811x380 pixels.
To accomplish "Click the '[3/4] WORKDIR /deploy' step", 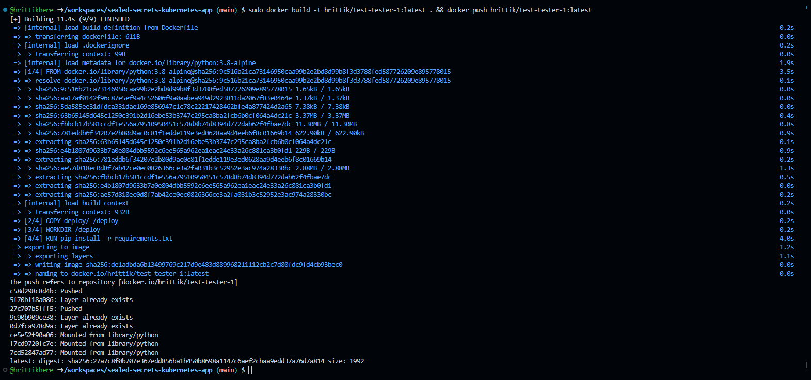I will tap(62, 229).
